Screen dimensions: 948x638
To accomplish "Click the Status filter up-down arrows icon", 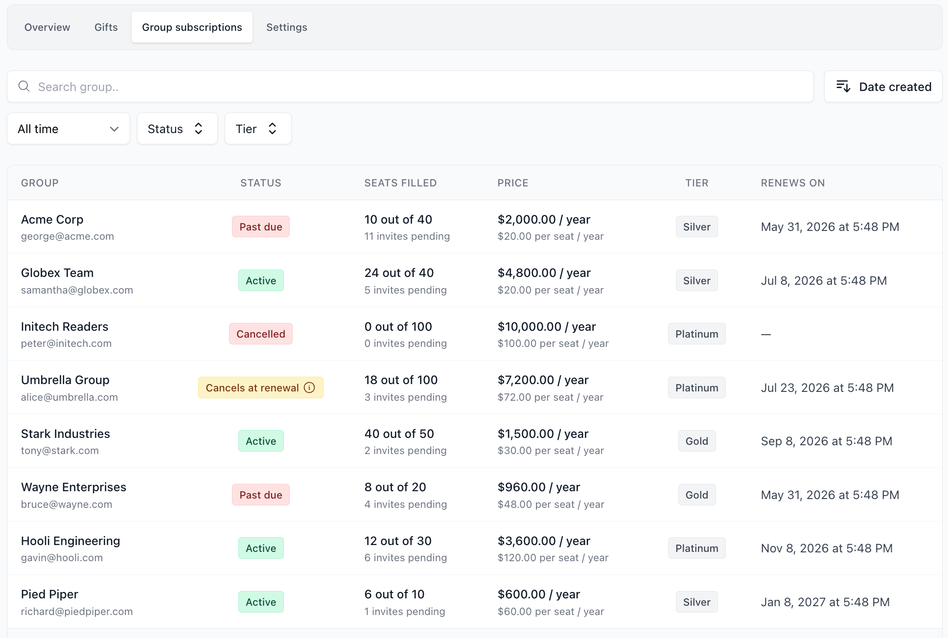I will (198, 129).
